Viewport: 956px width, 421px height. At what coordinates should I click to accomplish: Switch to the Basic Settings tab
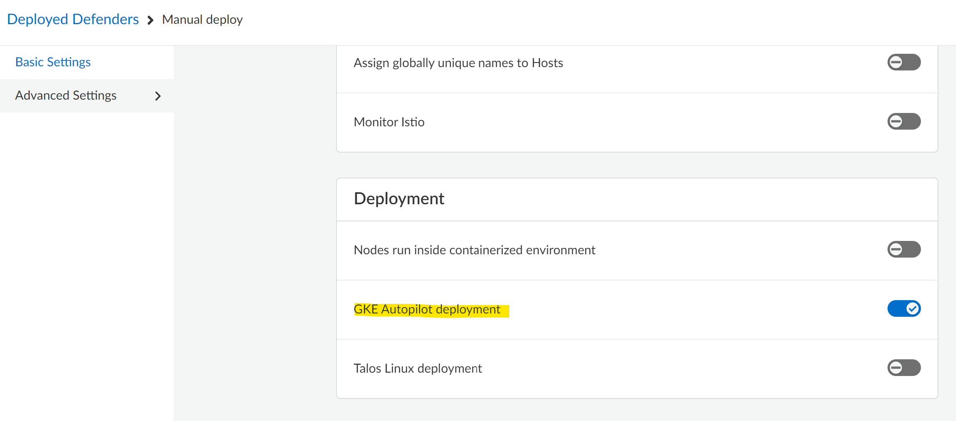click(x=53, y=62)
